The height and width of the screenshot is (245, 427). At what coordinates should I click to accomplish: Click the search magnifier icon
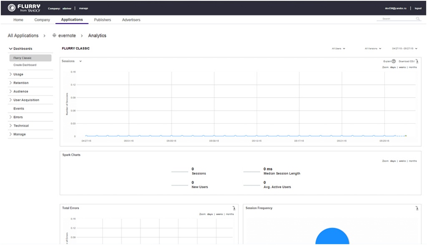[x=418, y=18]
